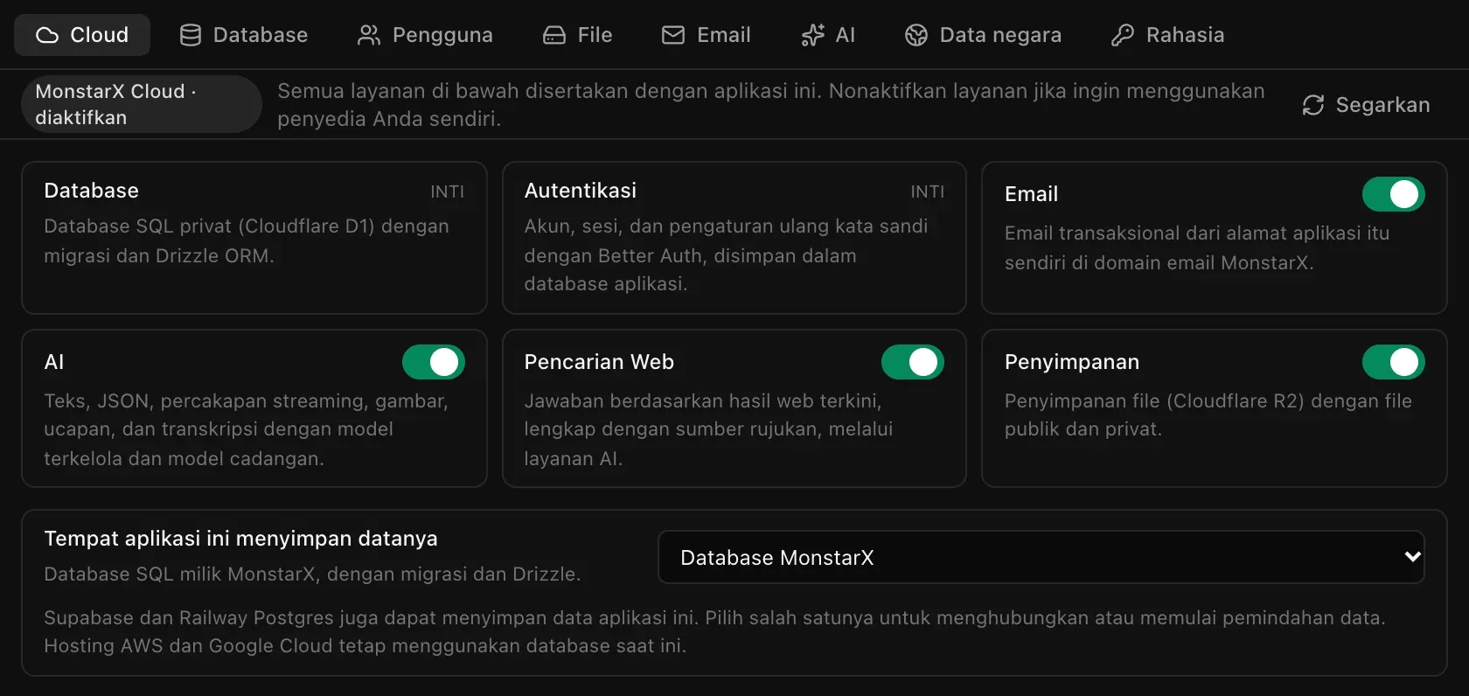Image resolution: width=1469 pixels, height=696 pixels.
Task: Click the Penyimpanan card title
Action: [x=1072, y=362]
